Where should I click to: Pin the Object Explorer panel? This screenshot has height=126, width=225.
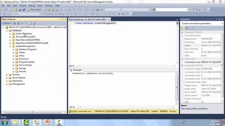63,19
